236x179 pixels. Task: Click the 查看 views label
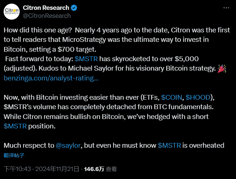pyautogui.click(x=111, y=169)
